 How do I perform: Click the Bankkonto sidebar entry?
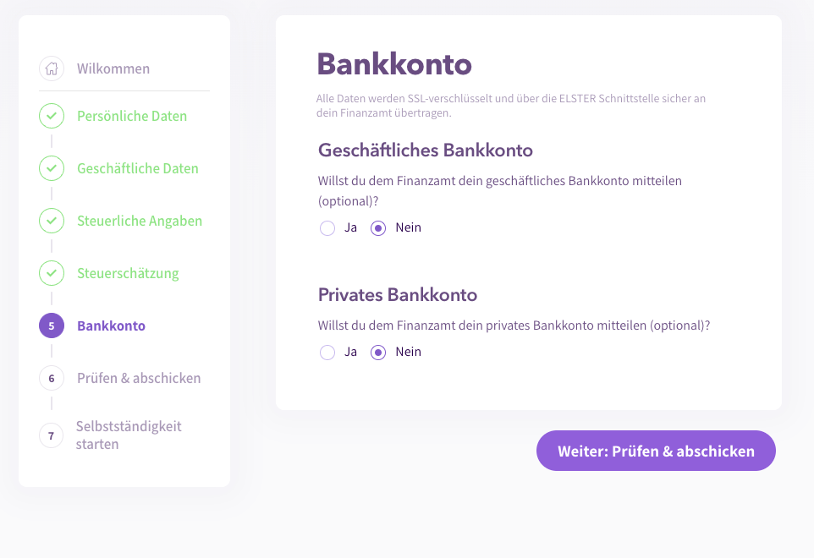[x=110, y=325]
